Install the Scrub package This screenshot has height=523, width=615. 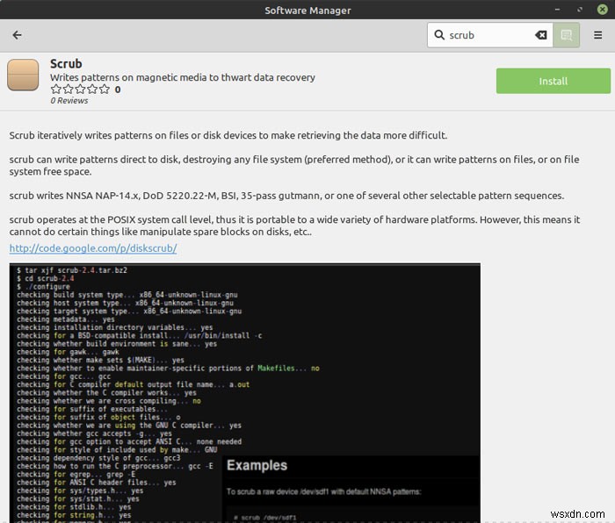(553, 81)
